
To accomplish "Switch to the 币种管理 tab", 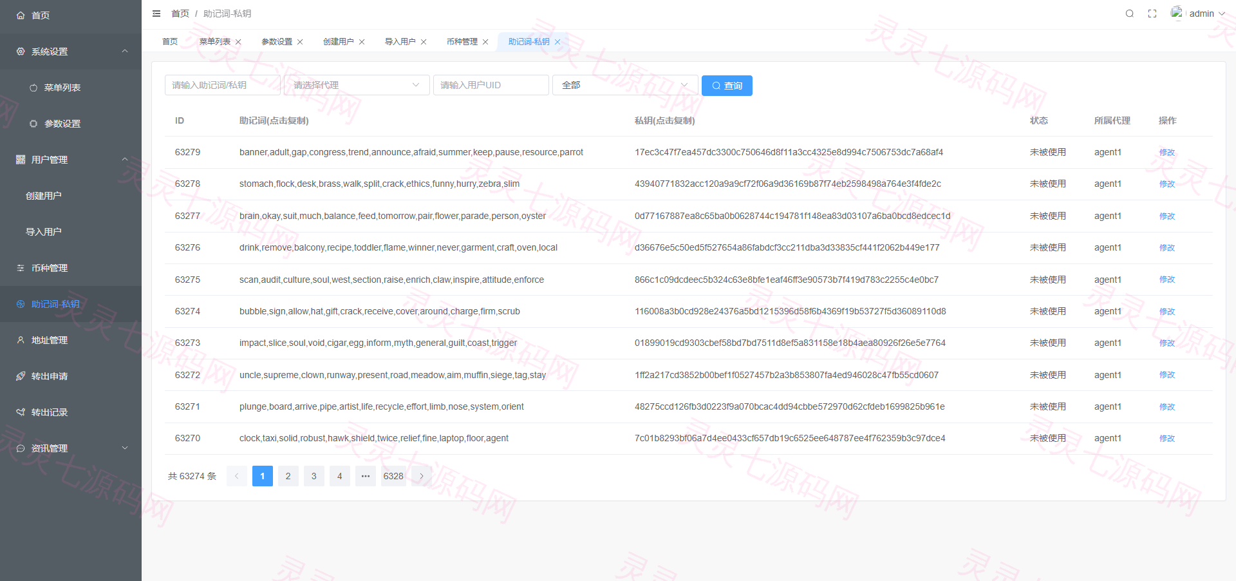I will pos(462,42).
